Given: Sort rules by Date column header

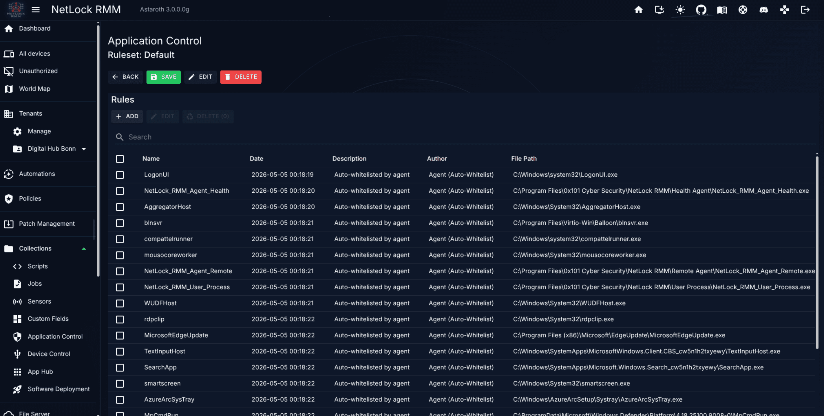Looking at the screenshot, I should [x=256, y=159].
